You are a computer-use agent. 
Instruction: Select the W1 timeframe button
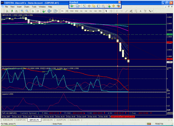(x=95, y=11)
